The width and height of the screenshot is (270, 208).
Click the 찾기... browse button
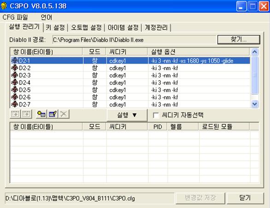[x=239, y=40]
